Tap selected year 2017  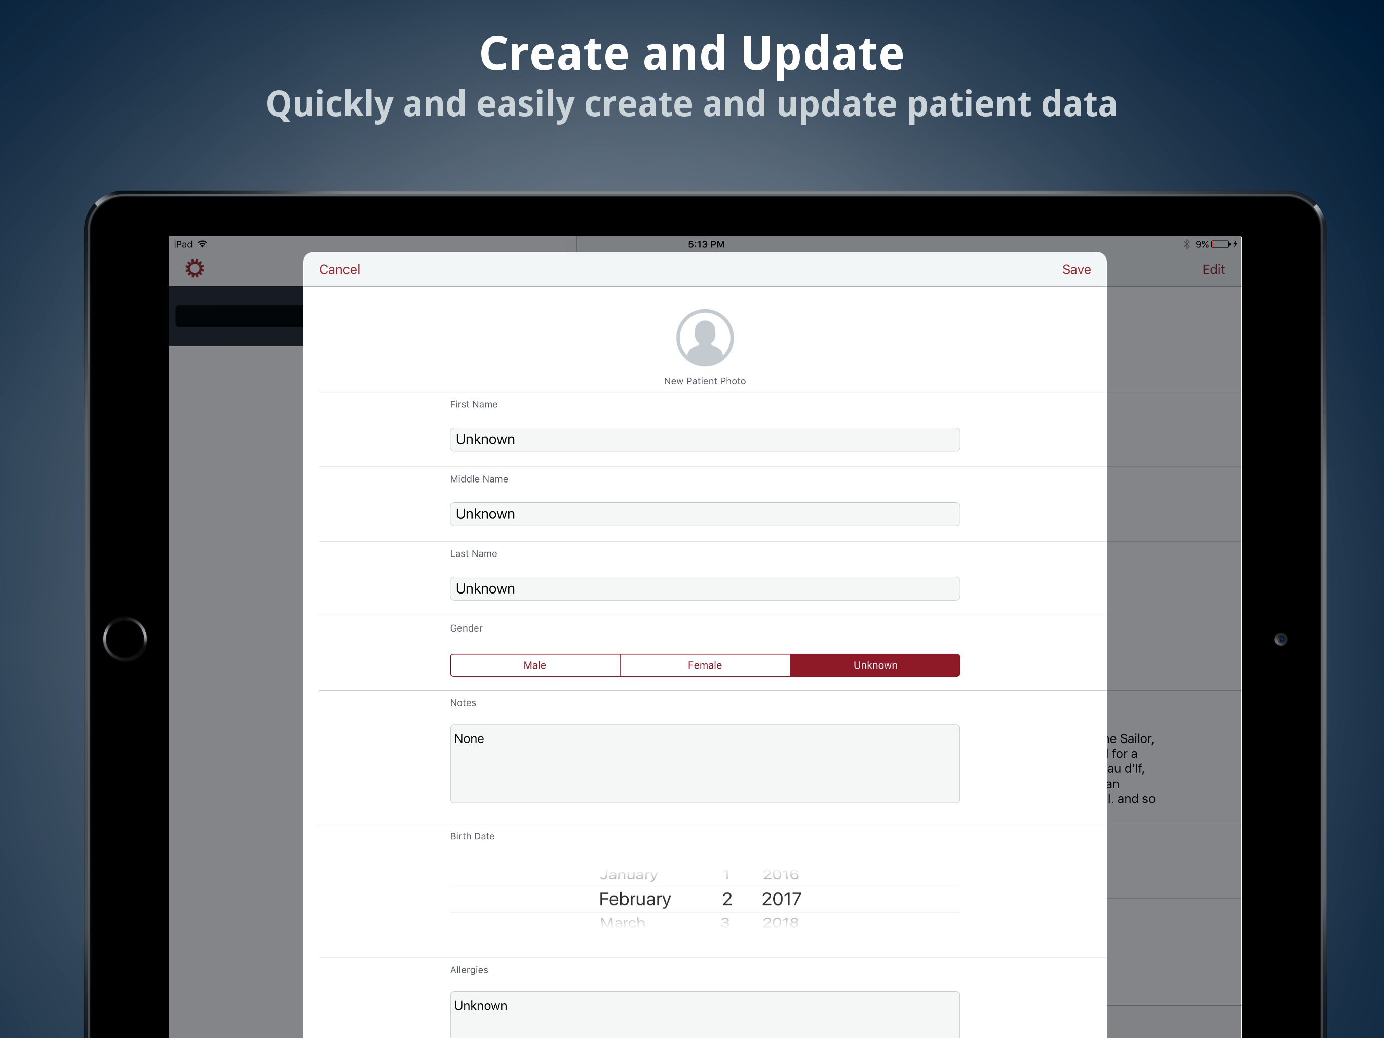(x=782, y=899)
